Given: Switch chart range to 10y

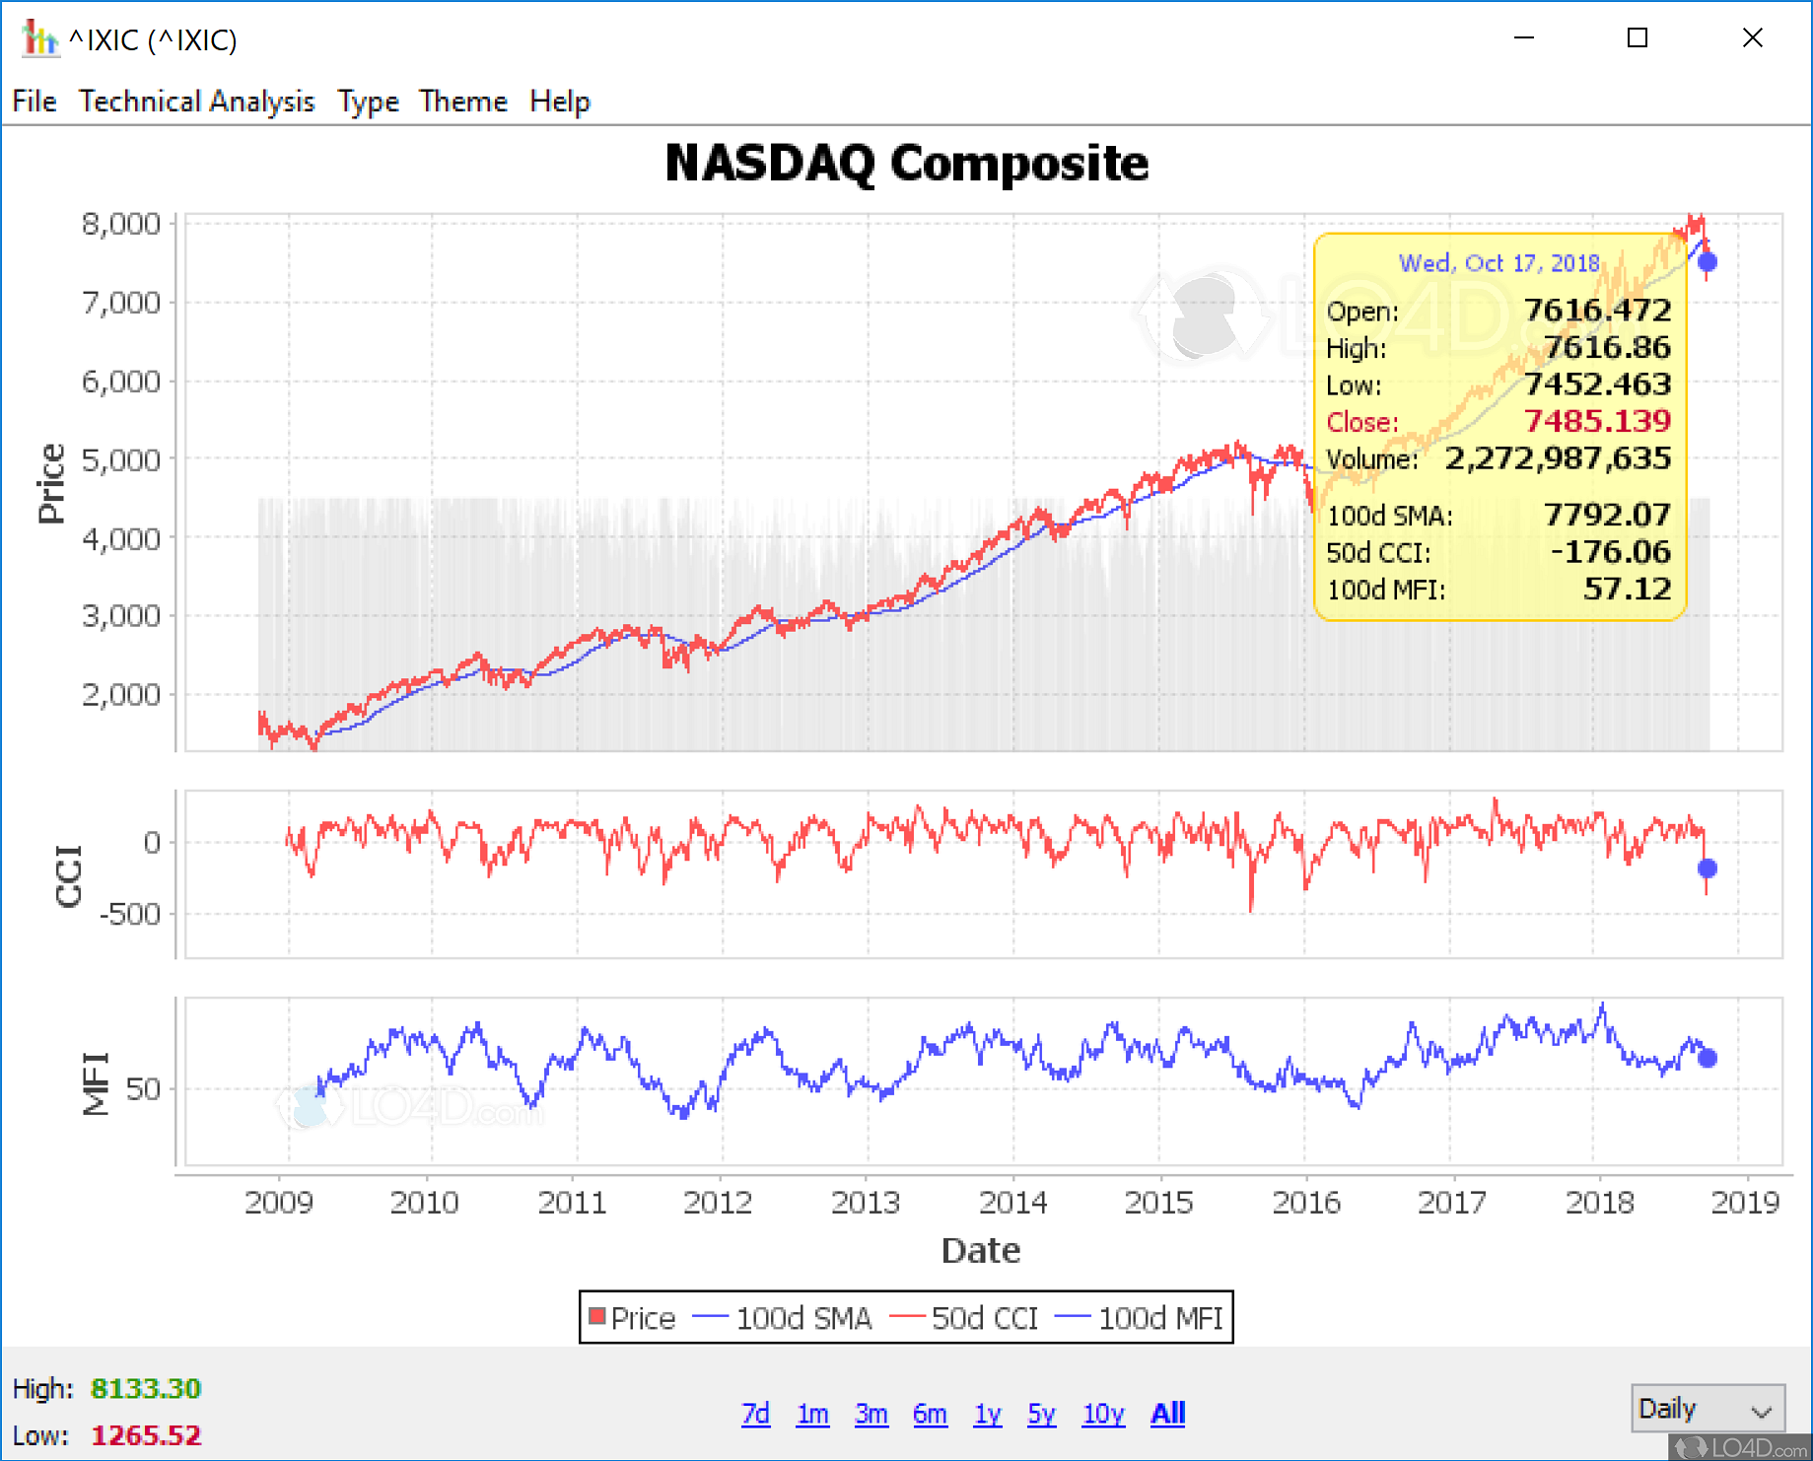Looking at the screenshot, I should click(x=1103, y=1414).
